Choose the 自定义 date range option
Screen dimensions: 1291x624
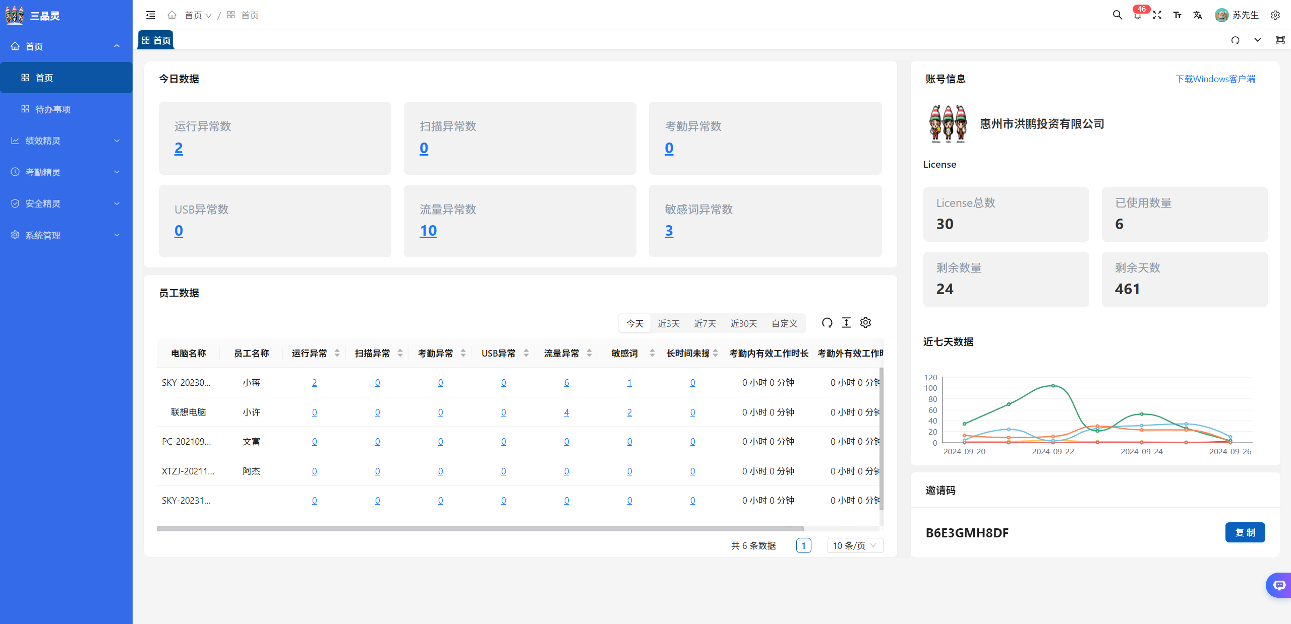tap(784, 323)
